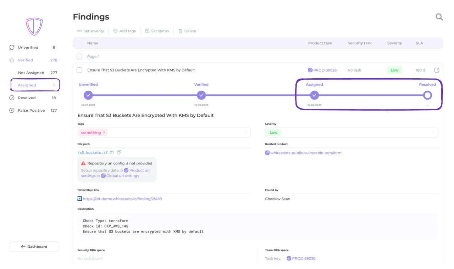Click the Verified star icon
The height and width of the screenshot is (269, 454).
click(x=12, y=60)
